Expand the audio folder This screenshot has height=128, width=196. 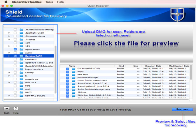9,53
